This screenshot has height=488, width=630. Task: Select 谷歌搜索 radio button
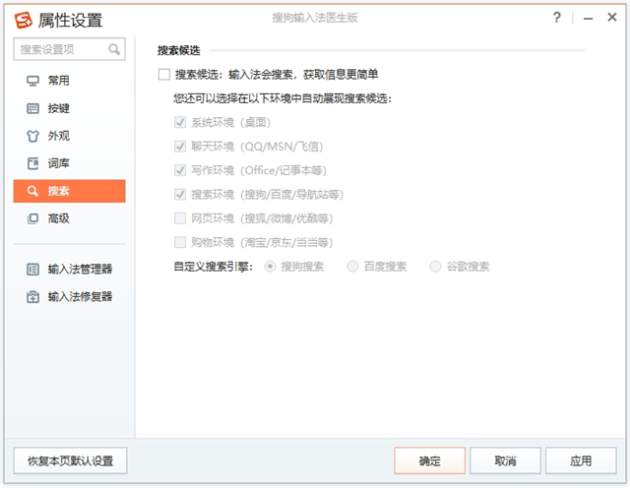tap(435, 267)
